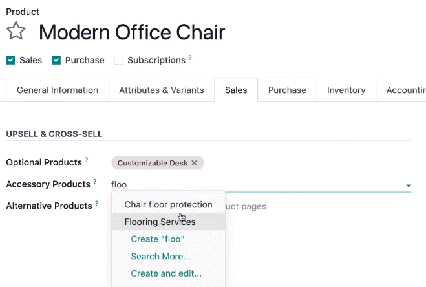Expand Accessory Products dropdown arrow
The image size is (426, 287).
point(409,186)
